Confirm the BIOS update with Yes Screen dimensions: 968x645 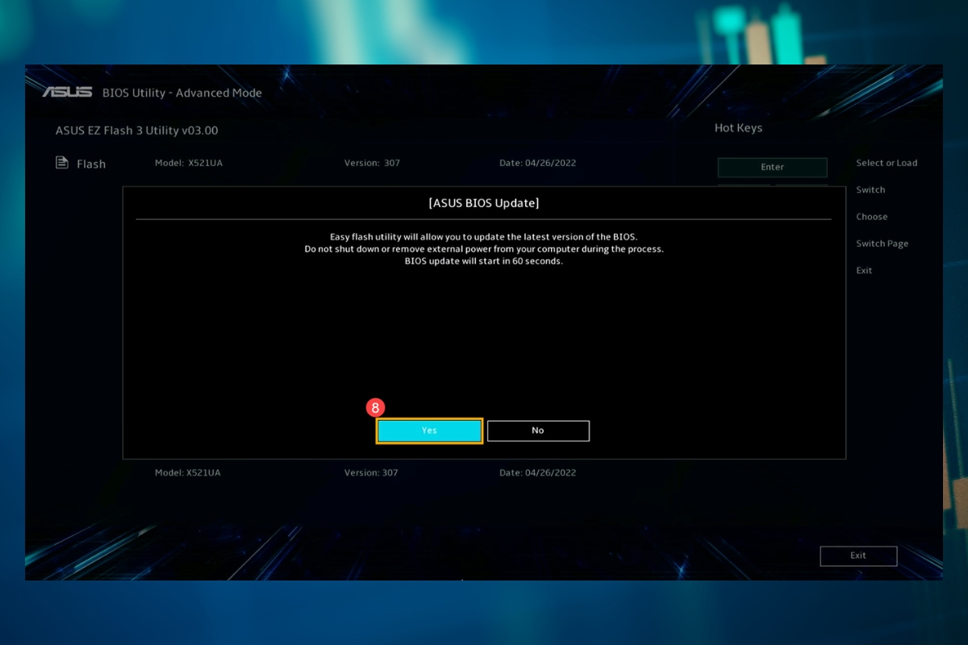coord(429,431)
